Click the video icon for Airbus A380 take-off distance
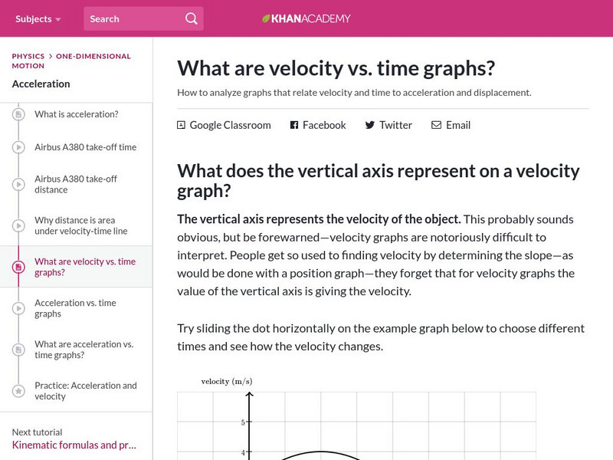 18,185
